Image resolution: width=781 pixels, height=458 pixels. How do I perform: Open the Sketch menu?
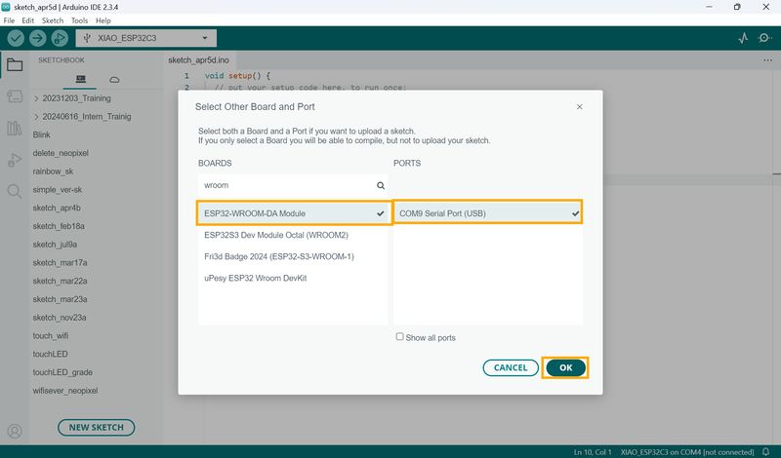[x=53, y=20]
